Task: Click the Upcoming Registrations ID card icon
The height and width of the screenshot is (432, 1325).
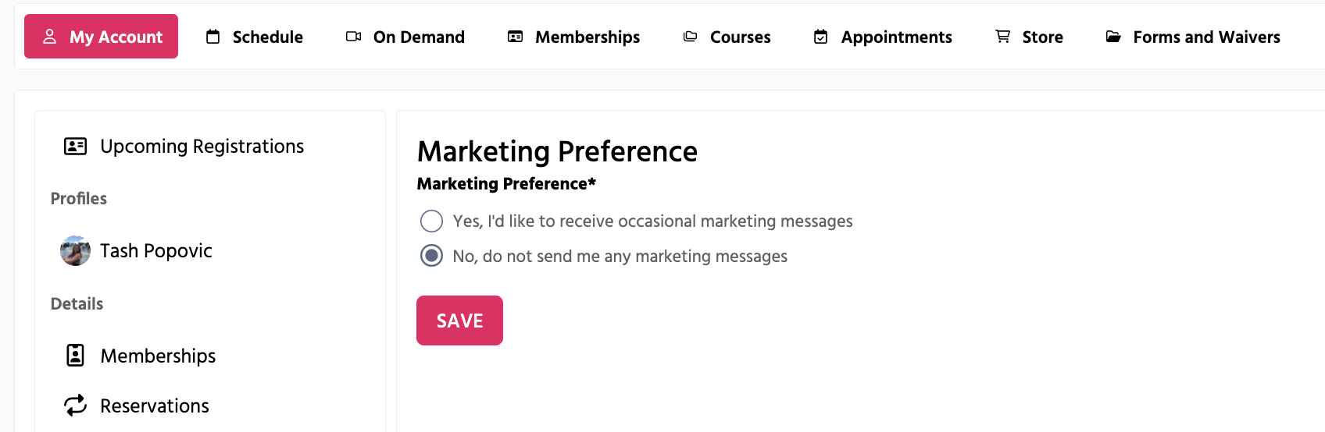Action: (x=75, y=146)
